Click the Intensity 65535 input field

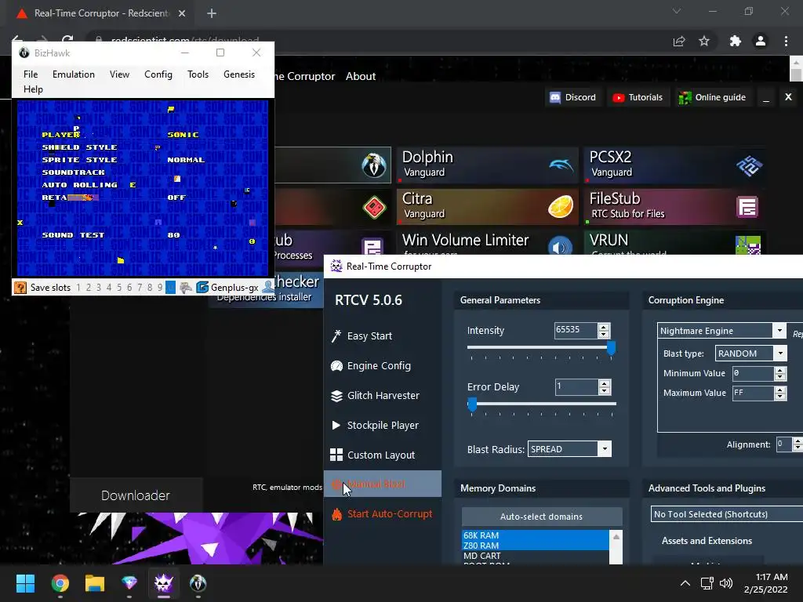point(576,330)
